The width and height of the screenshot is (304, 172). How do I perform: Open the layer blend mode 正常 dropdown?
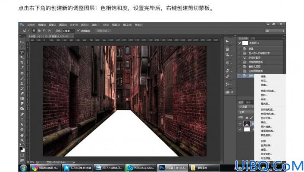coord(246,112)
